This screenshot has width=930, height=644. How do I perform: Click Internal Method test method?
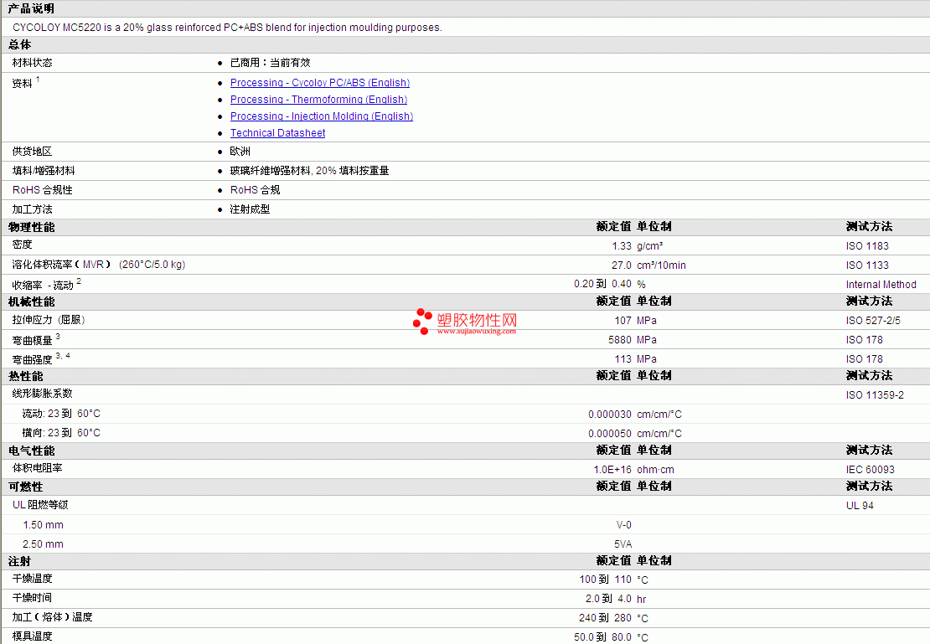[x=881, y=284]
